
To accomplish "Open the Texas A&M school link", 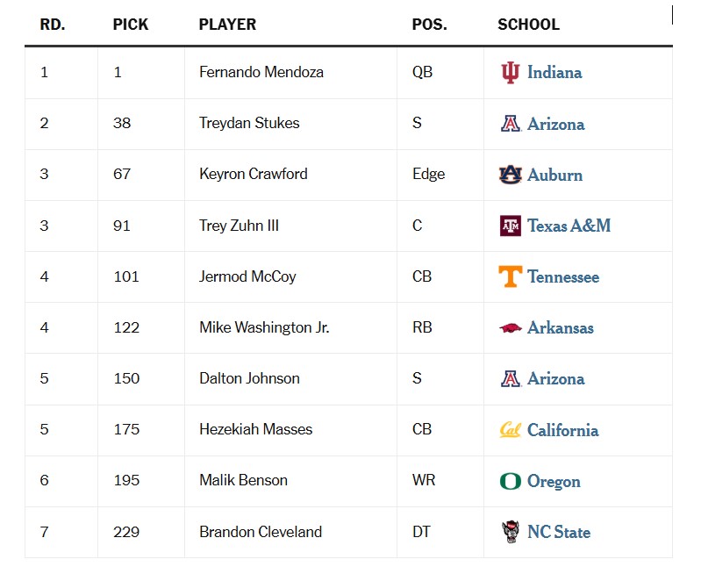I will tap(569, 226).
